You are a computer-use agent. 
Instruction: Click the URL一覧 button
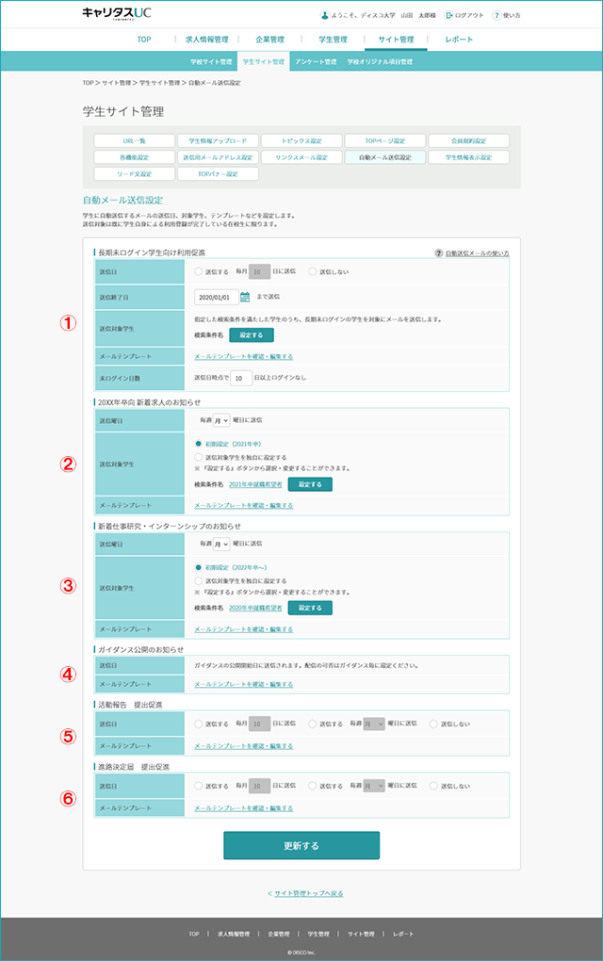tap(134, 141)
